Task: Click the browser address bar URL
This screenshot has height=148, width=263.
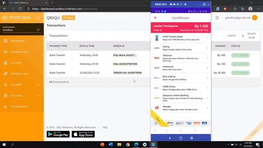Action: [65, 9]
